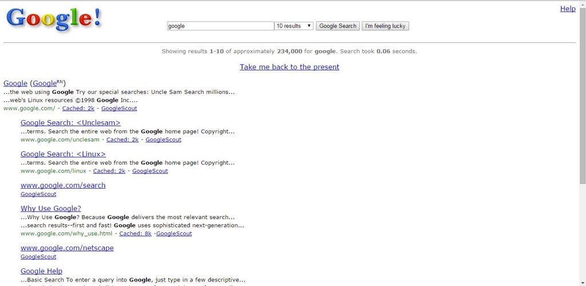The image size is (586, 286).
Task: Click the search box containing google
Action: [x=220, y=26]
